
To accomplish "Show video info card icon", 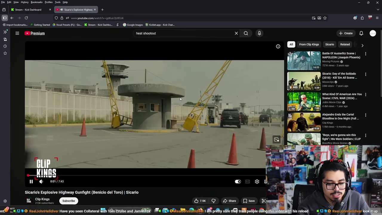I will (278, 46).
